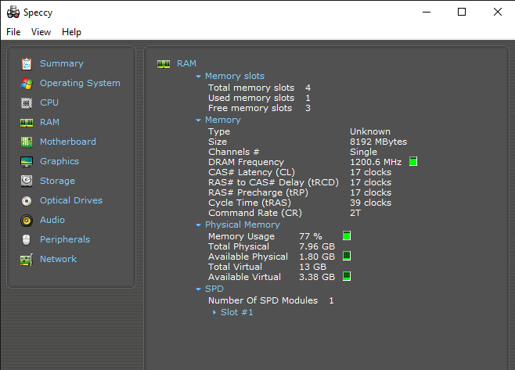Click the '7.96 GB' total physical value
The width and height of the screenshot is (515, 370).
(x=317, y=246)
